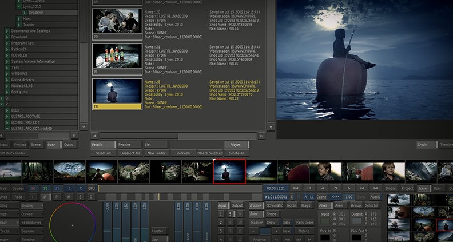Switch to the Anim tab
The width and height of the screenshot is (453, 242).
341,205
